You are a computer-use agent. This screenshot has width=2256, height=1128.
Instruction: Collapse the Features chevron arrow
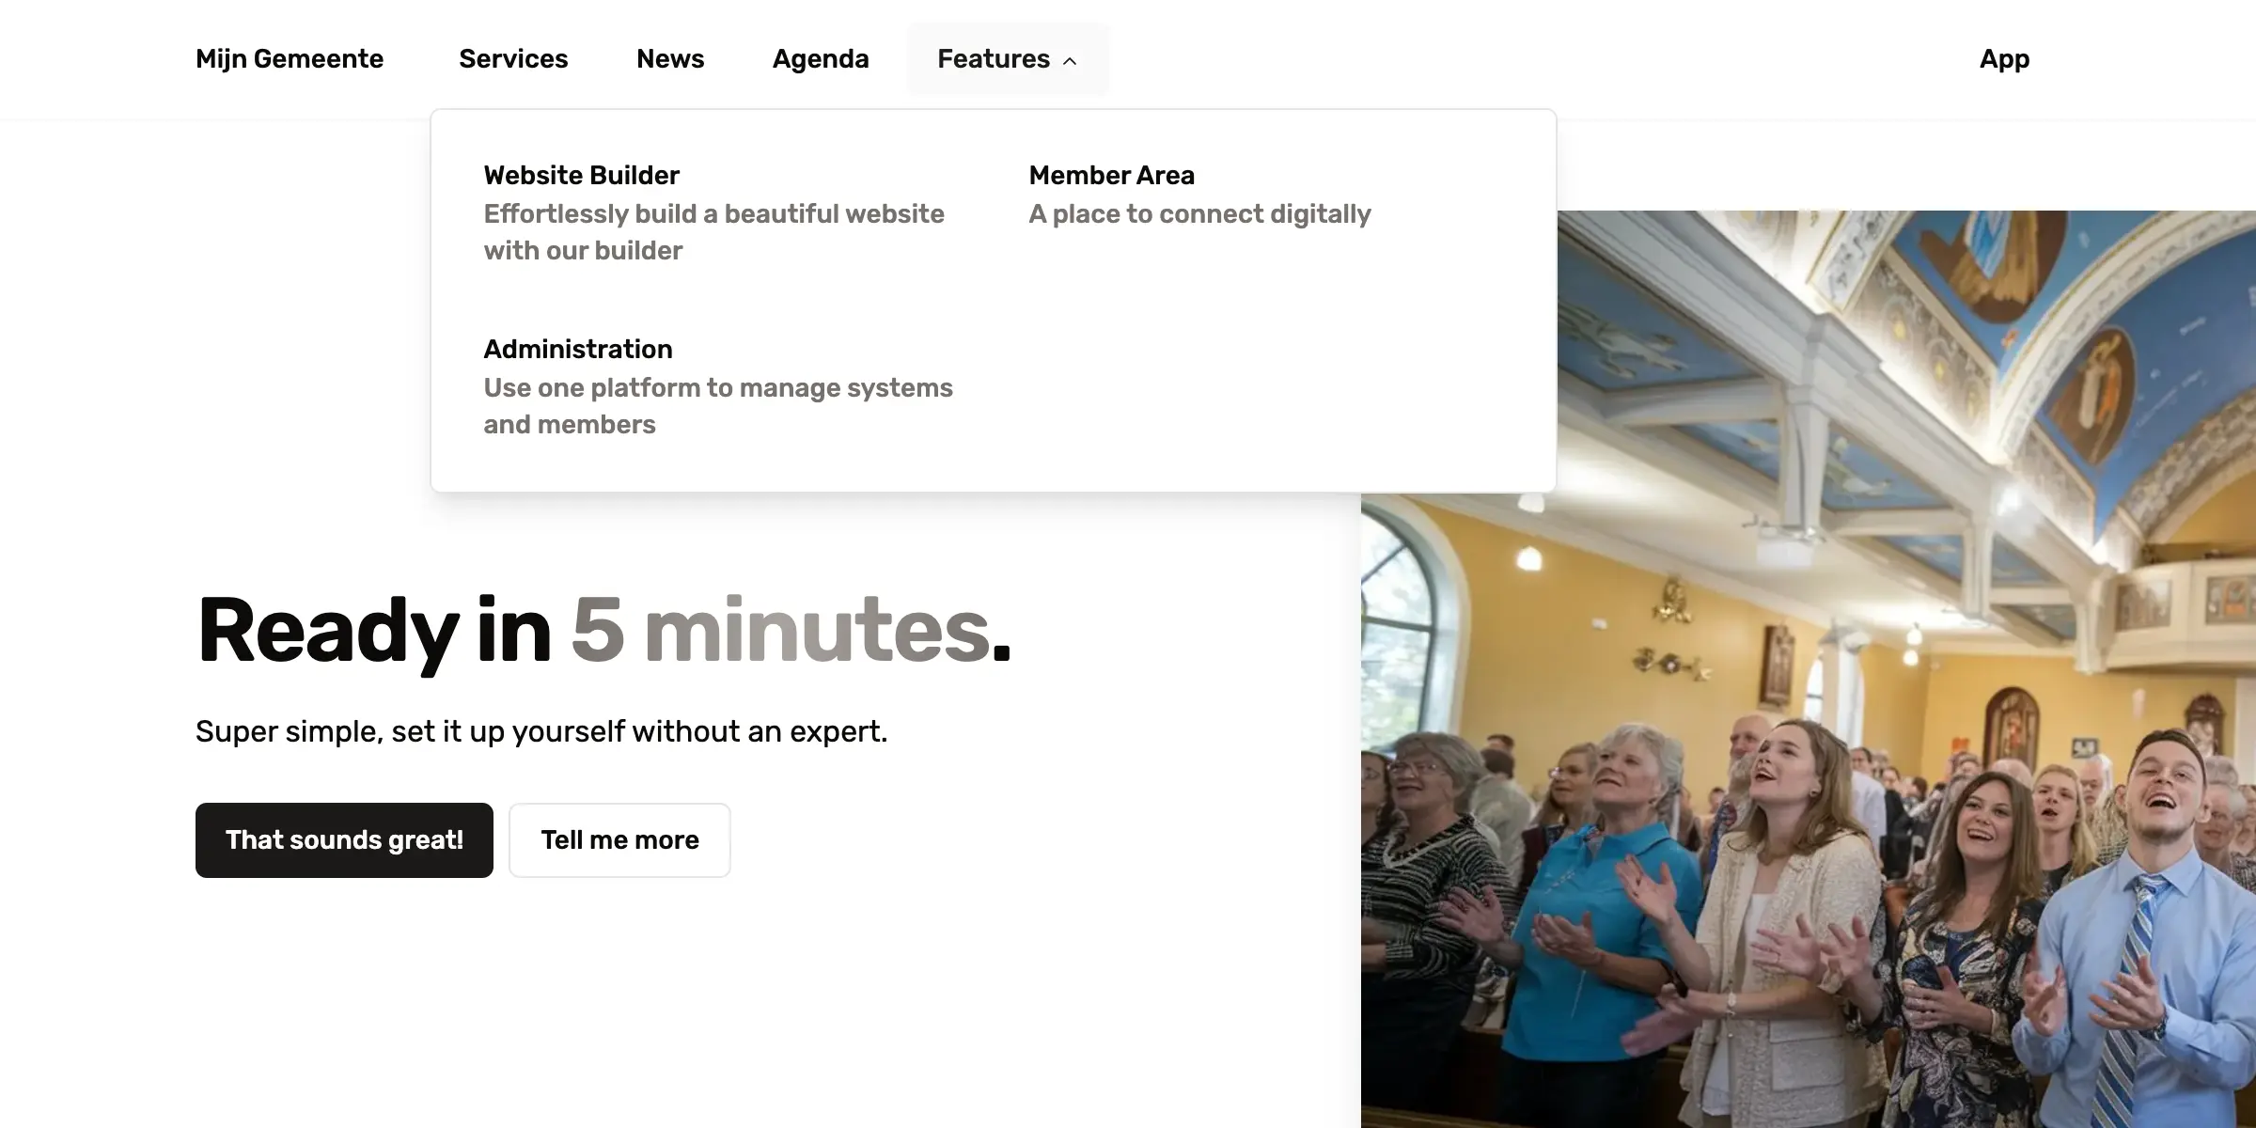click(x=1070, y=61)
